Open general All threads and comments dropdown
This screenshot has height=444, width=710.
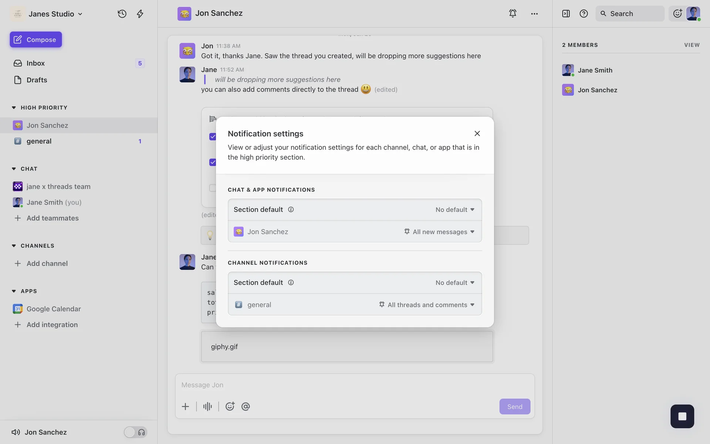[427, 305]
